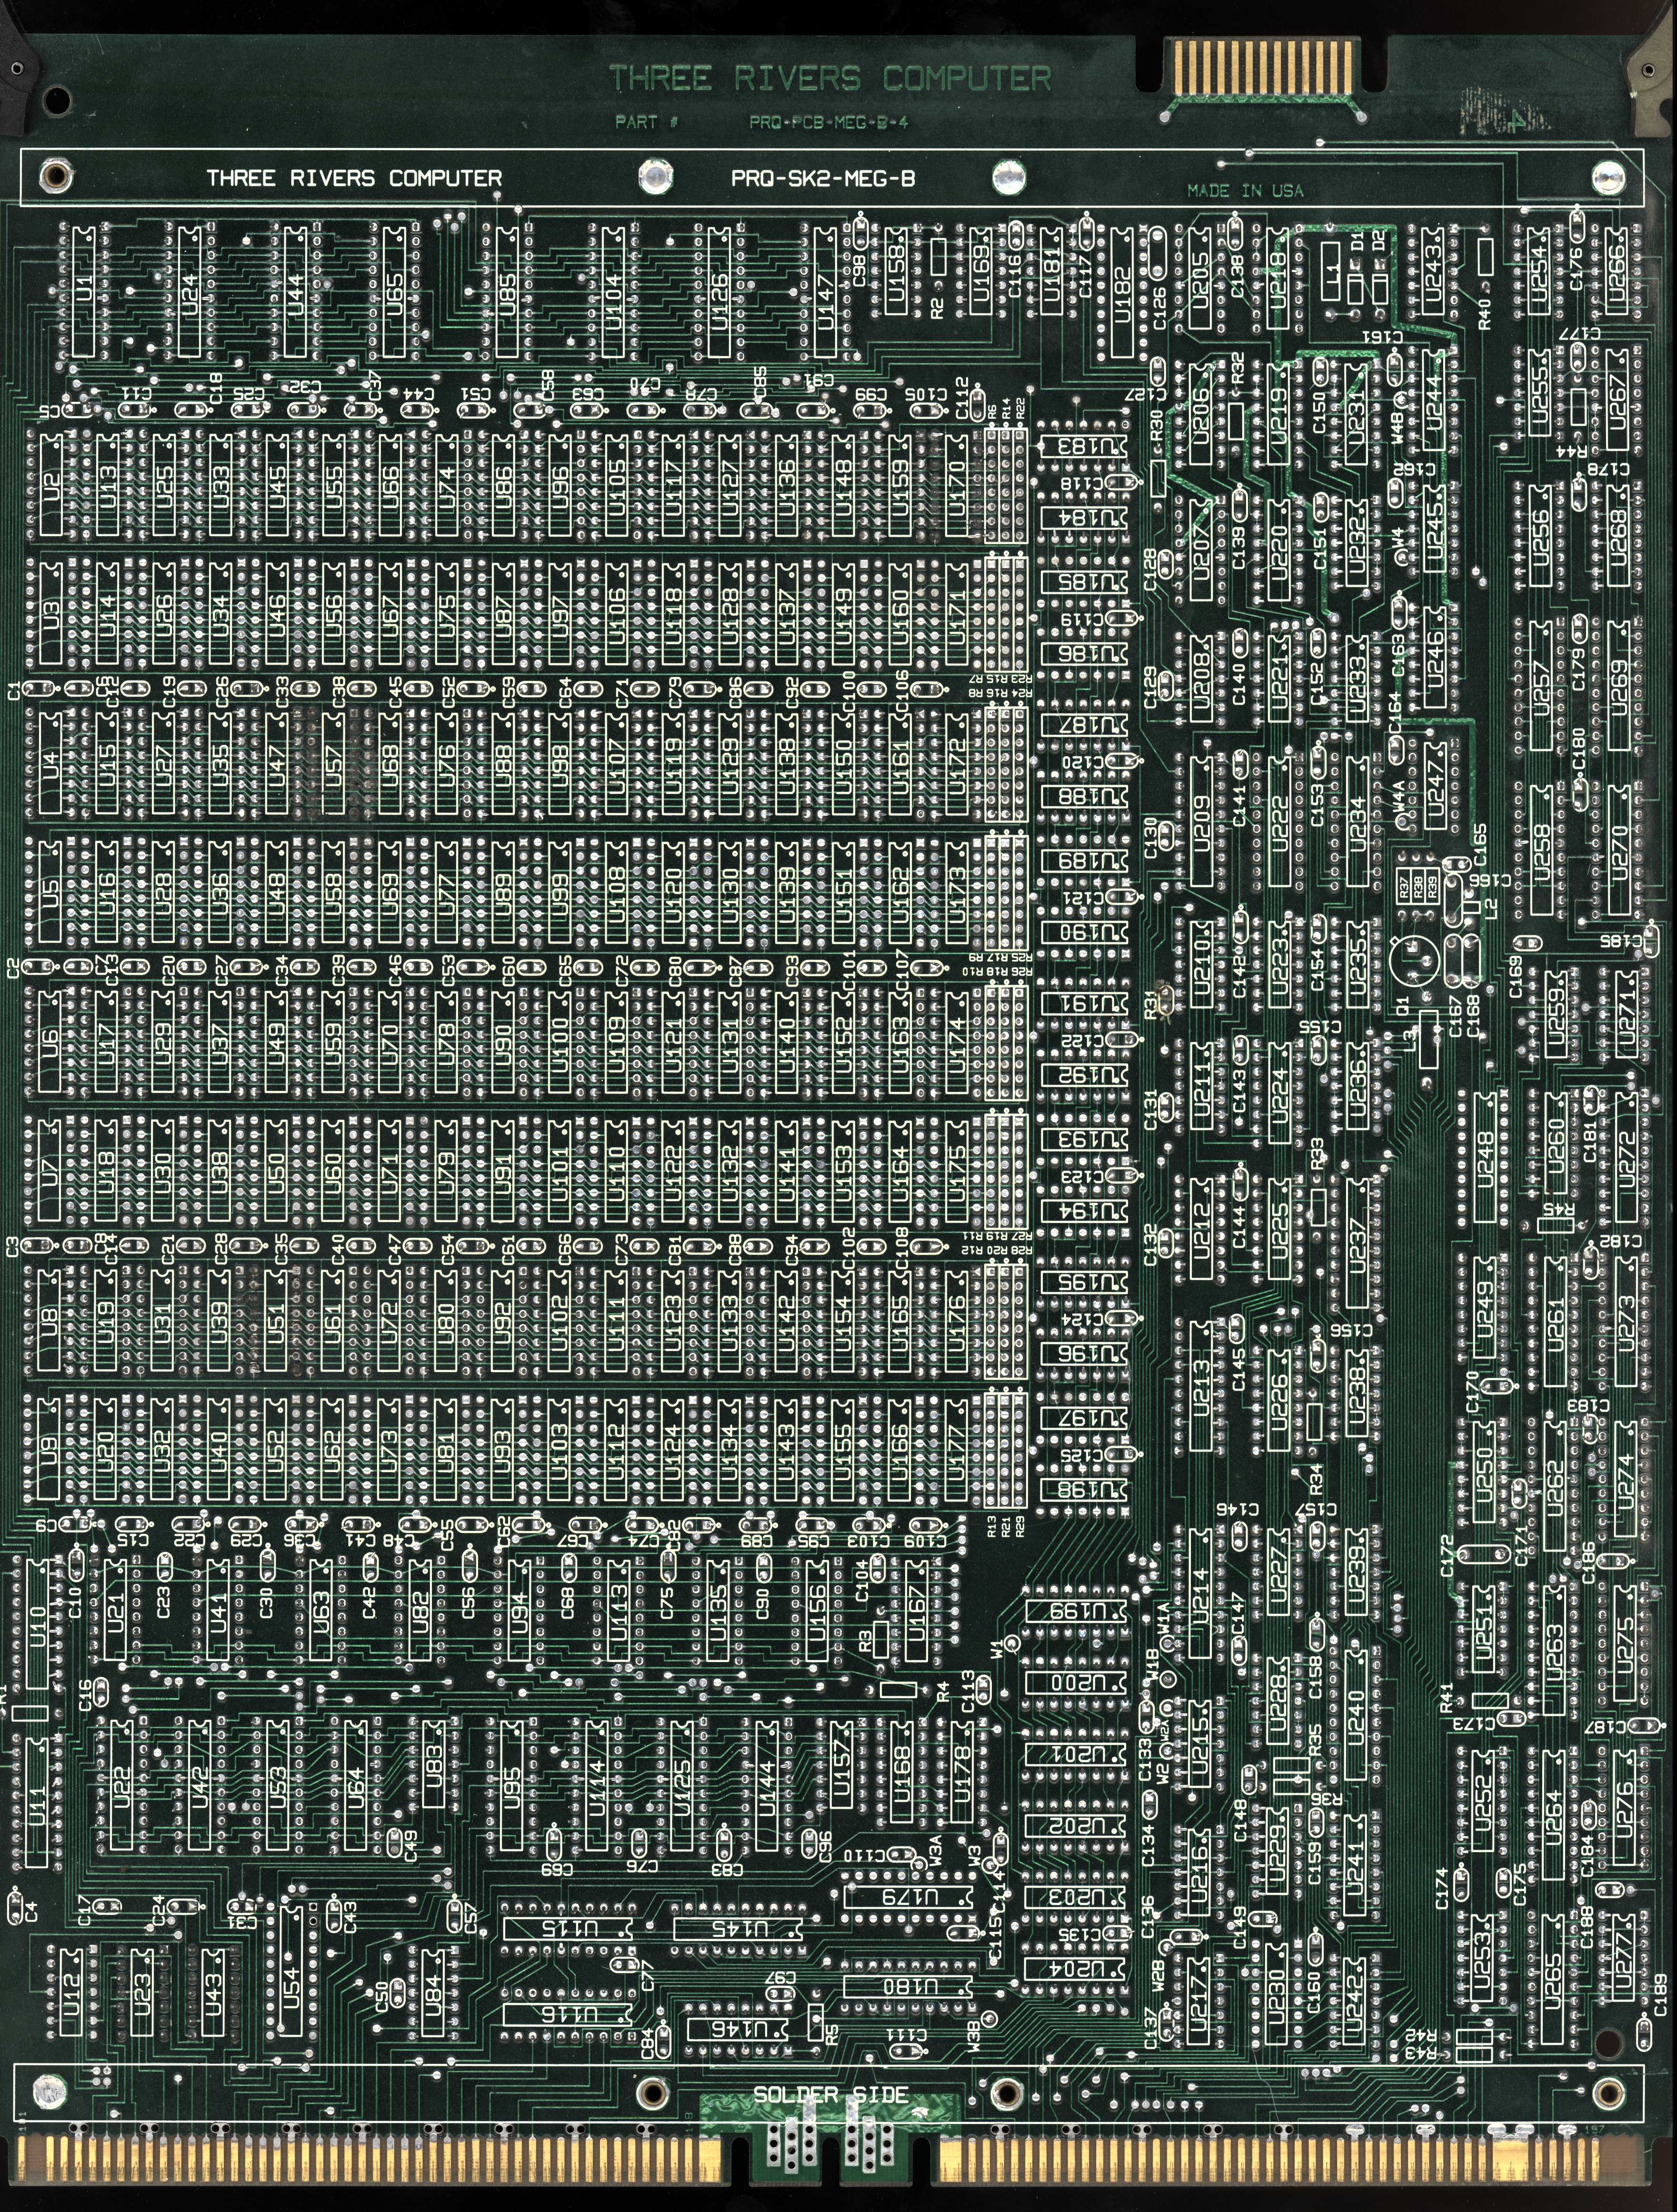This screenshot has width=1677, height=2212.
Task: Click the L1 inductor footprint
Action: pos(1330,273)
